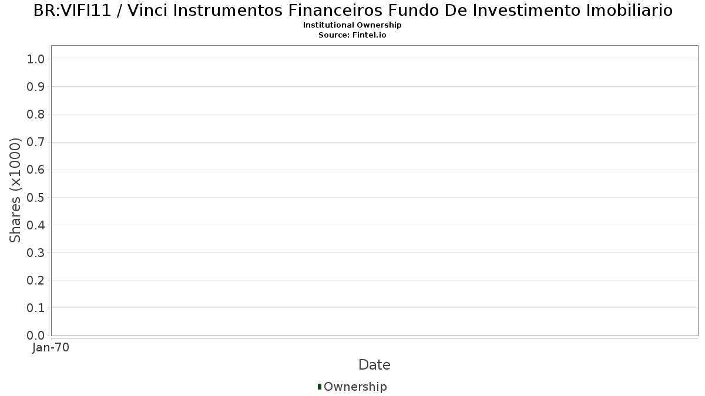Click the 0.2 y-axis label
Screen dimensions: 705x396
point(36,280)
